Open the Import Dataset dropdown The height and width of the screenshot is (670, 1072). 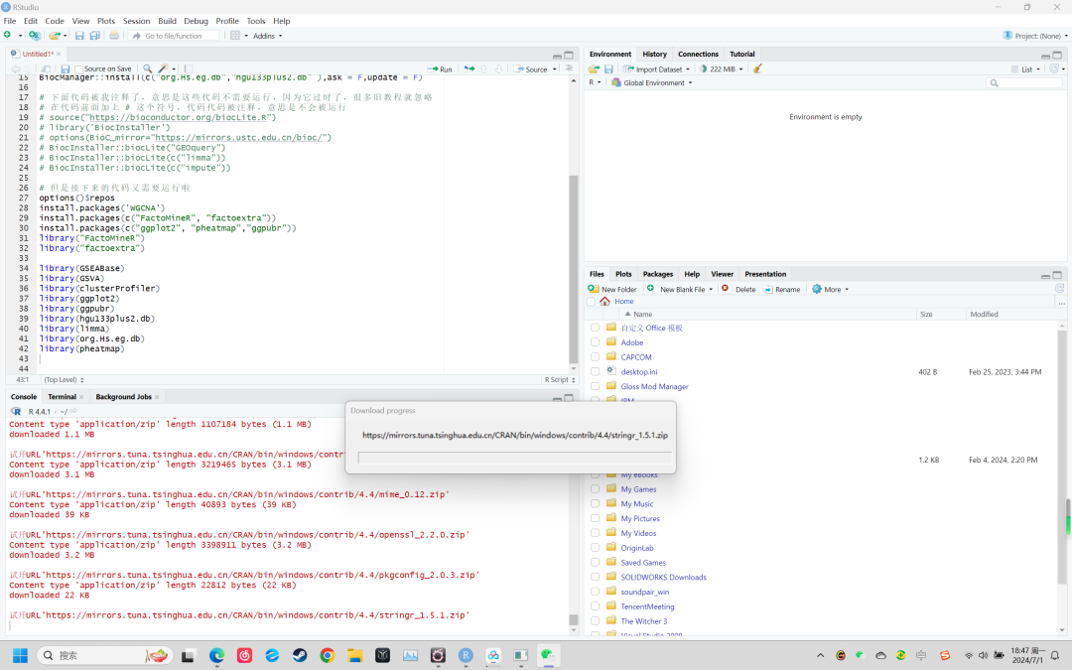[658, 69]
